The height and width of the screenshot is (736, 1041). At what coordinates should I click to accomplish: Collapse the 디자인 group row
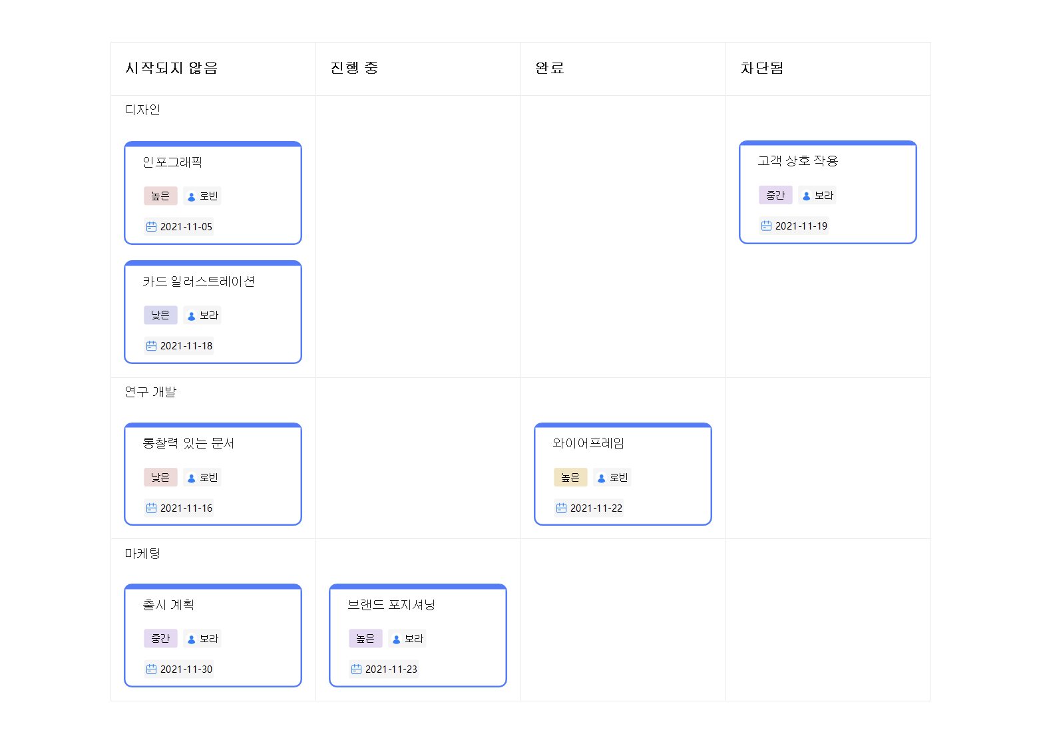pos(142,110)
